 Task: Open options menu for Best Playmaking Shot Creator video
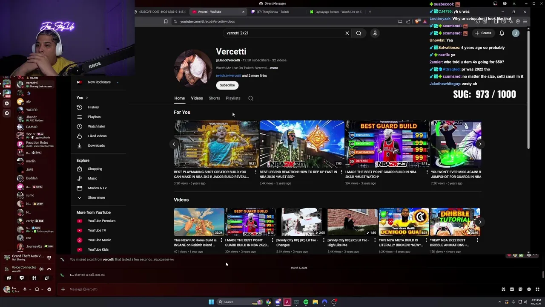click(x=255, y=172)
